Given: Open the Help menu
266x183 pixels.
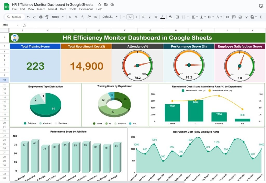Looking at the screenshot, I should (99, 9).
